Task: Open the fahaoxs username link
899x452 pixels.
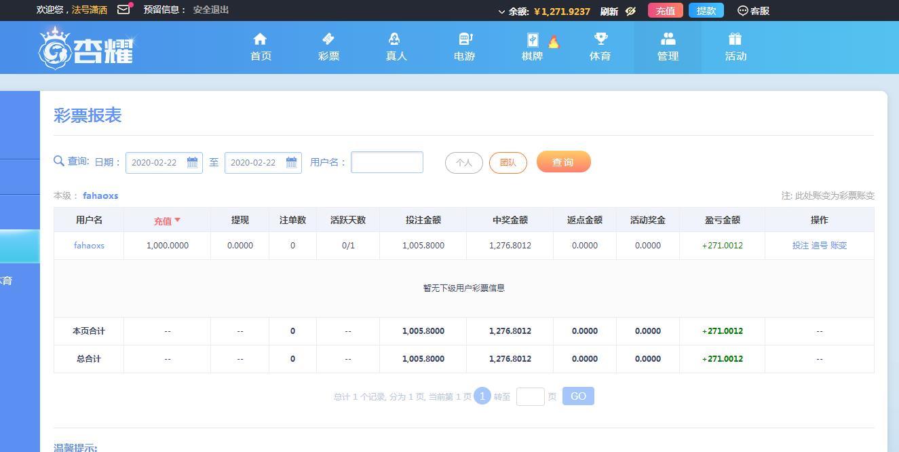Action: pos(89,245)
